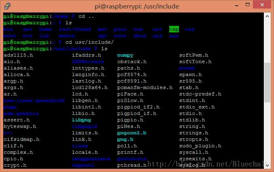Image resolution: width=274 pixels, height=172 pixels.
Task: Click the pthread.h listing entry
Action: pyautogui.click(x=132, y=165)
